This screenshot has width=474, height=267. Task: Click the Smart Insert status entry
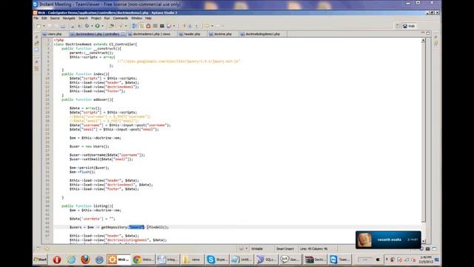point(284,249)
